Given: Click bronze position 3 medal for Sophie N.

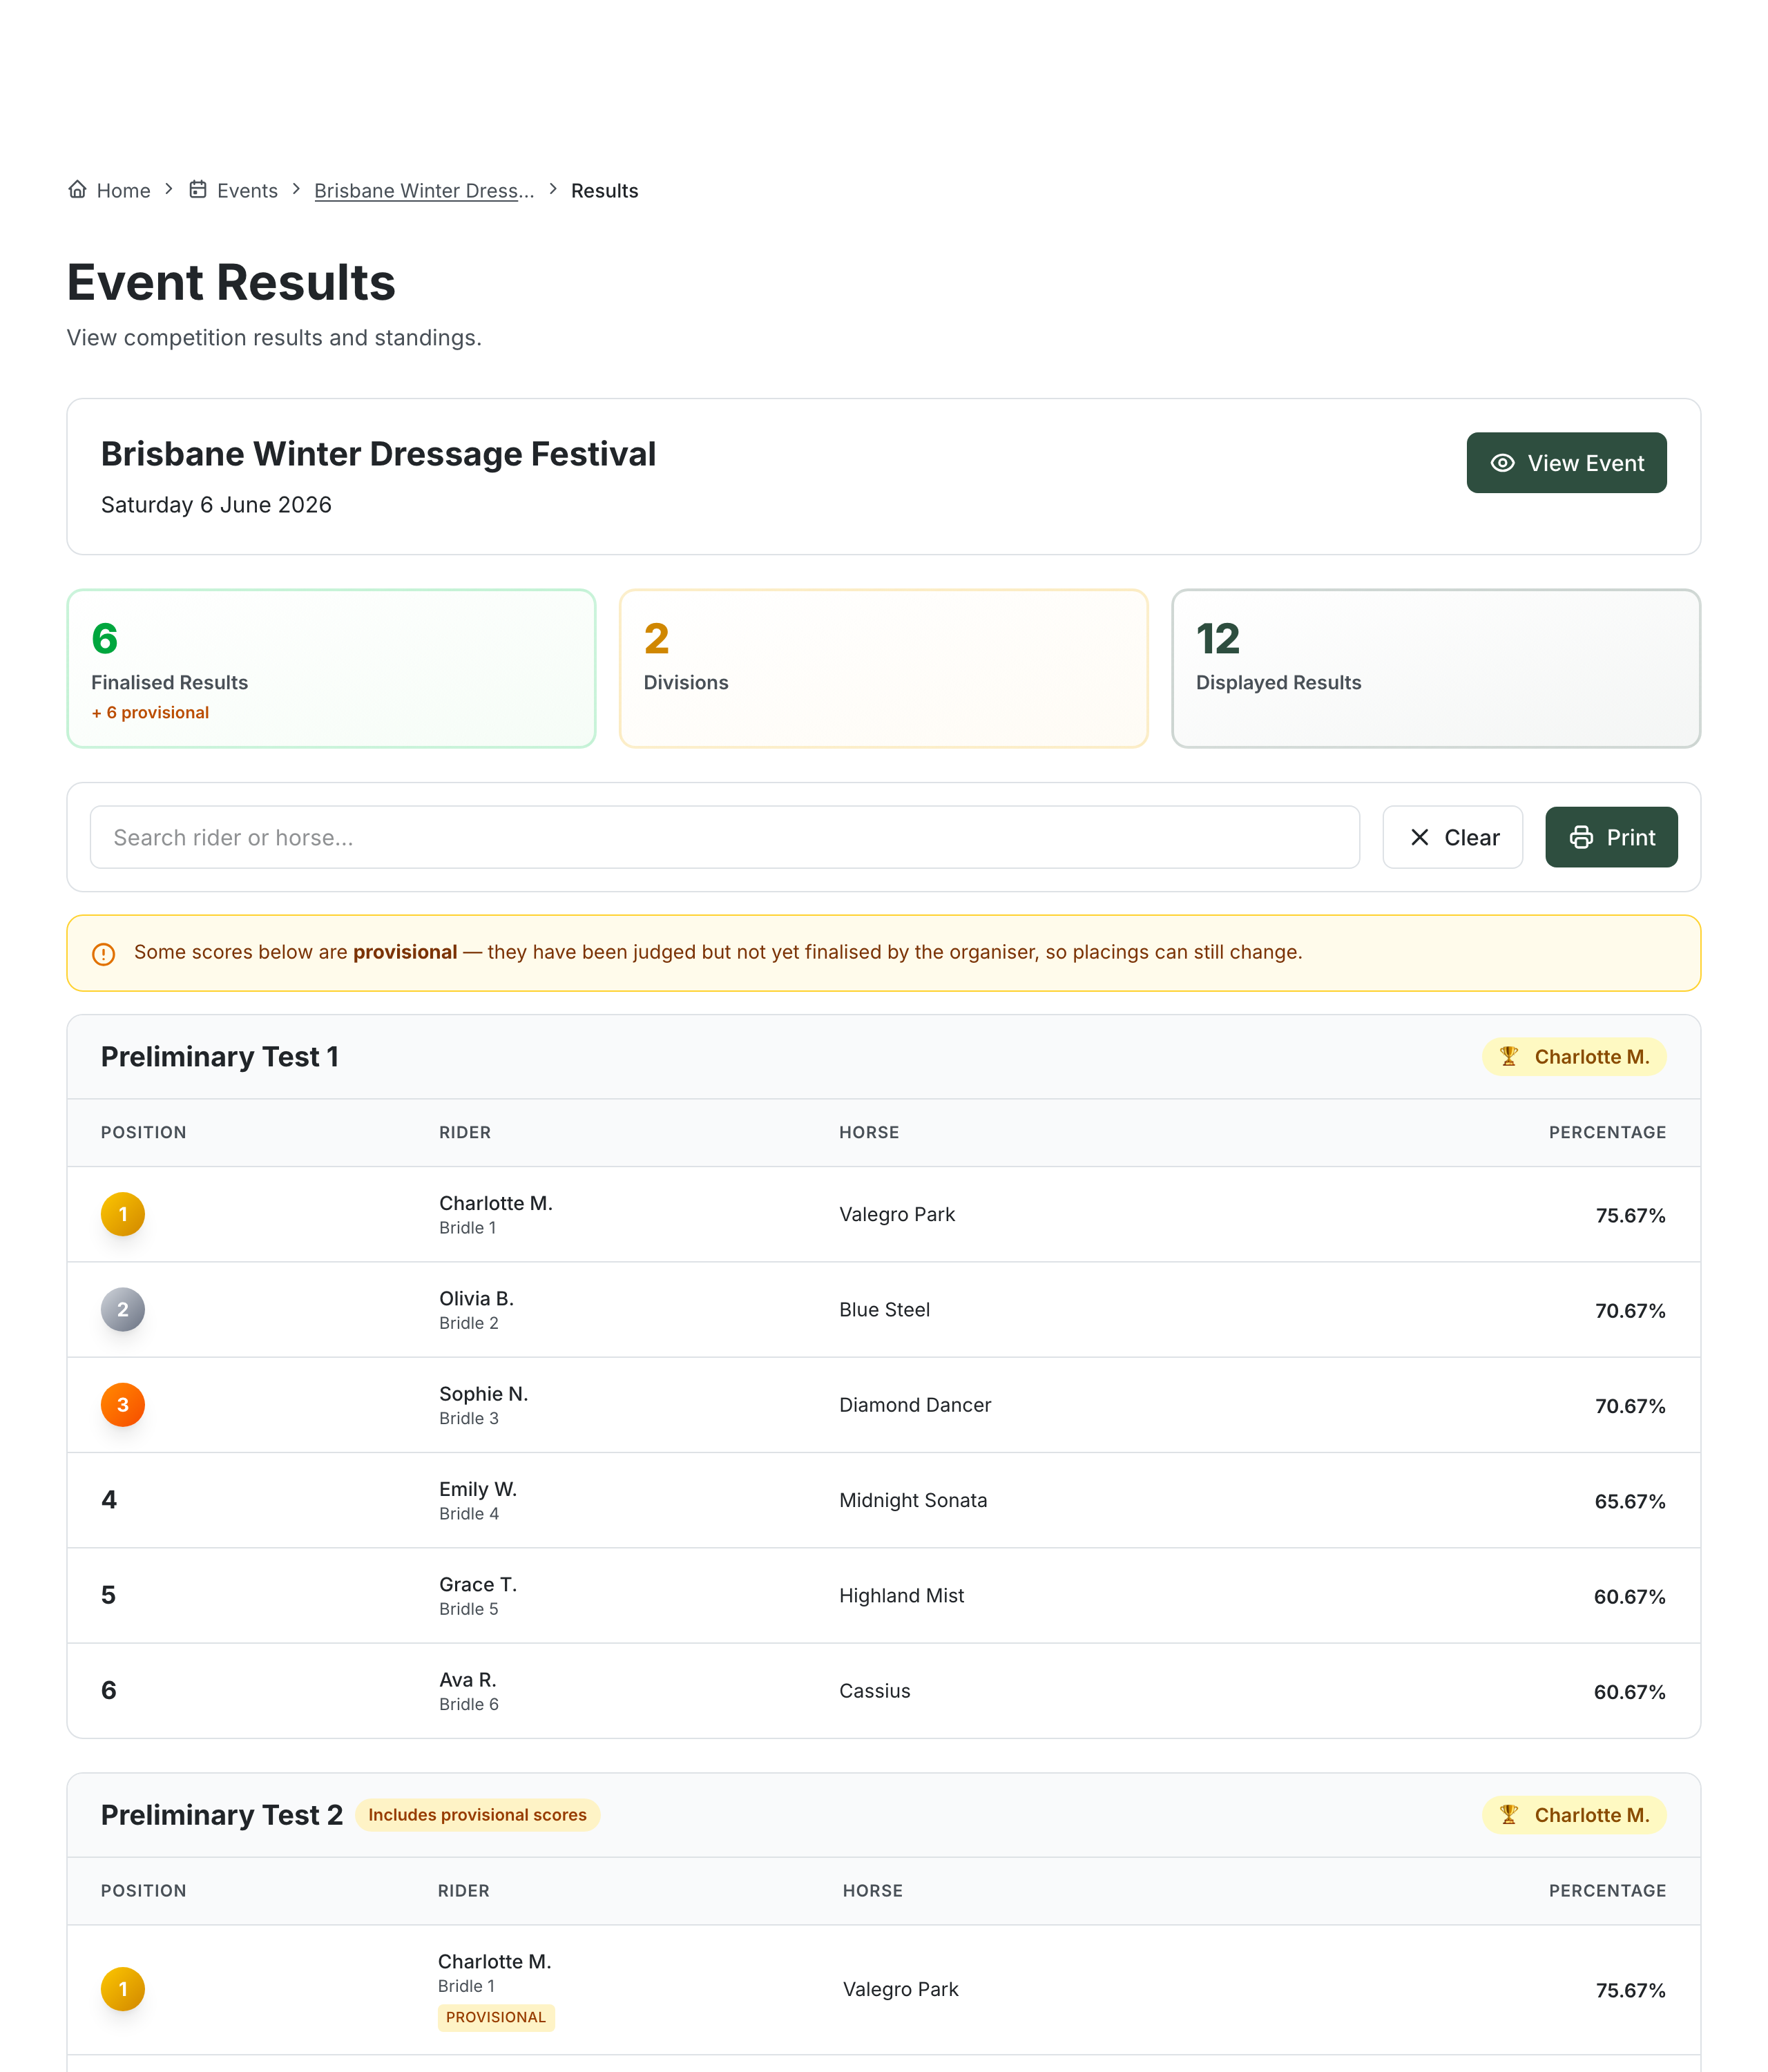Looking at the screenshot, I should [123, 1404].
